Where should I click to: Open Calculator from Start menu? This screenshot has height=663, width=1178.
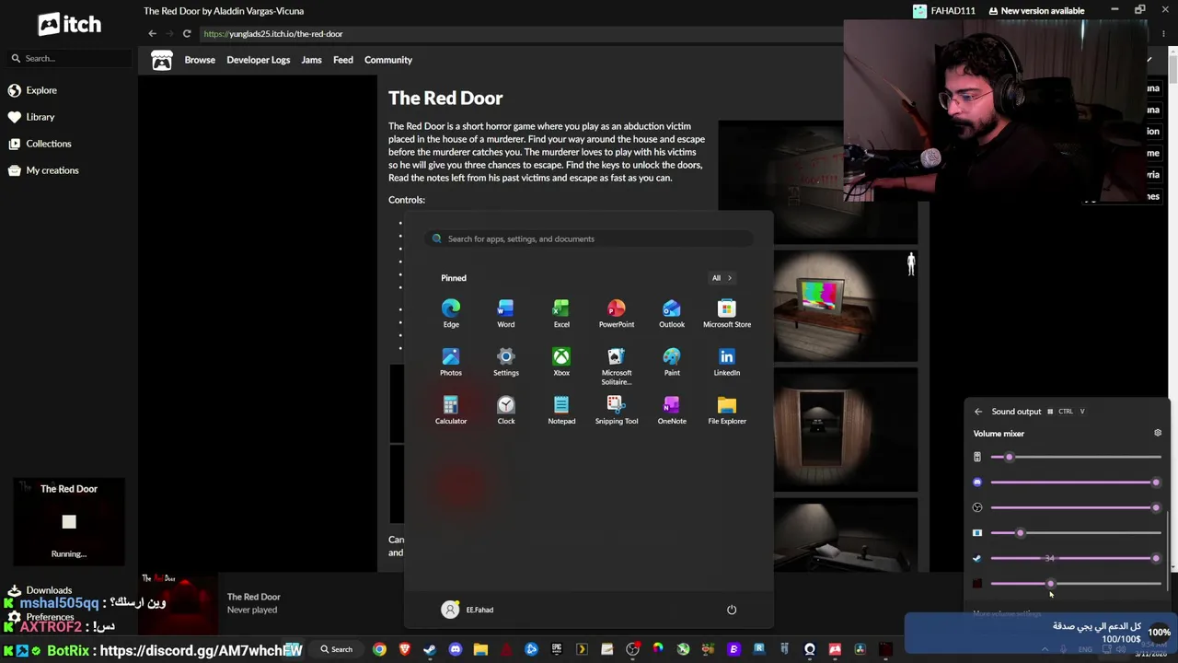[451, 410]
